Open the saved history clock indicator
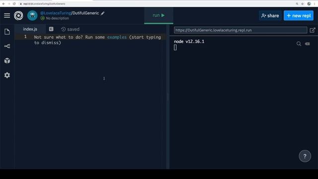This screenshot has width=318, height=179. (70, 29)
